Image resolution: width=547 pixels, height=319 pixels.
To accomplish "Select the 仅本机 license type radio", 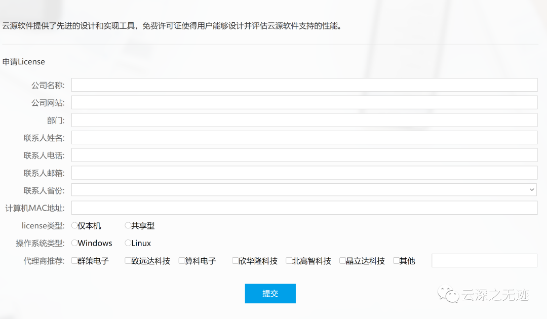I will (74, 225).
